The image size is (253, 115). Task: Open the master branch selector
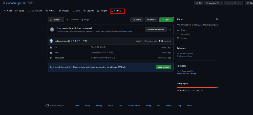(56, 20)
